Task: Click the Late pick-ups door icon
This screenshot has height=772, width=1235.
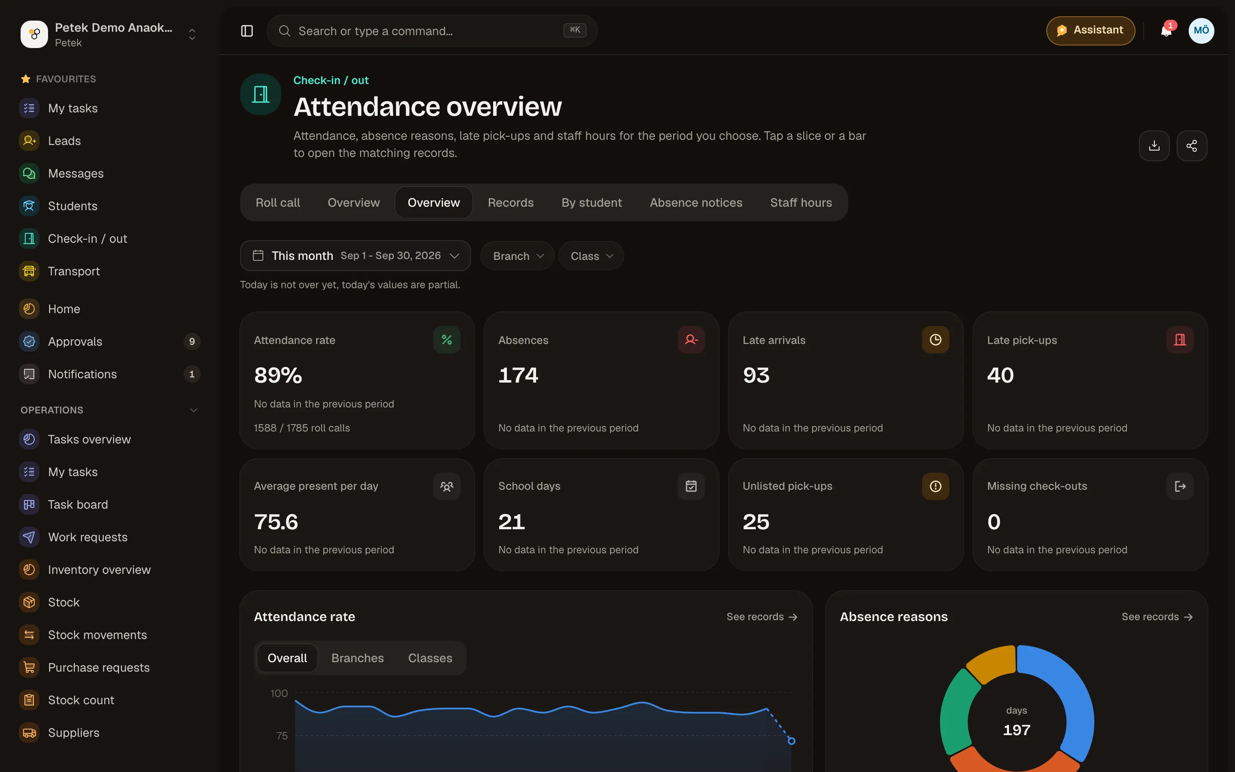Action: pos(1180,340)
